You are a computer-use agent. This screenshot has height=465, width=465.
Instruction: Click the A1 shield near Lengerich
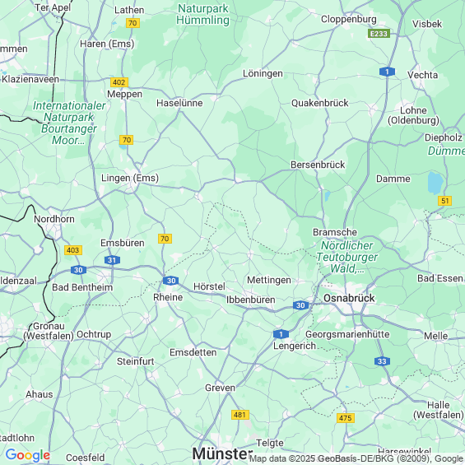(281, 334)
